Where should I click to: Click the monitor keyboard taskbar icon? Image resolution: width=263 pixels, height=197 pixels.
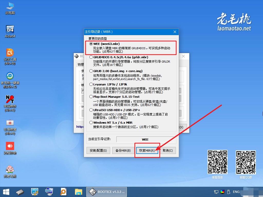point(49,192)
